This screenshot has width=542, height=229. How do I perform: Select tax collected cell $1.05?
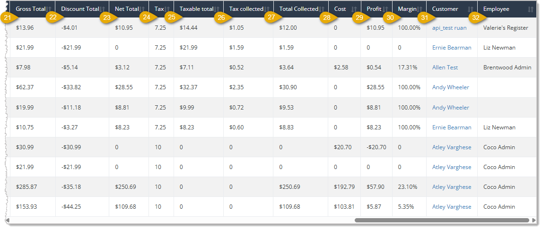(x=236, y=27)
